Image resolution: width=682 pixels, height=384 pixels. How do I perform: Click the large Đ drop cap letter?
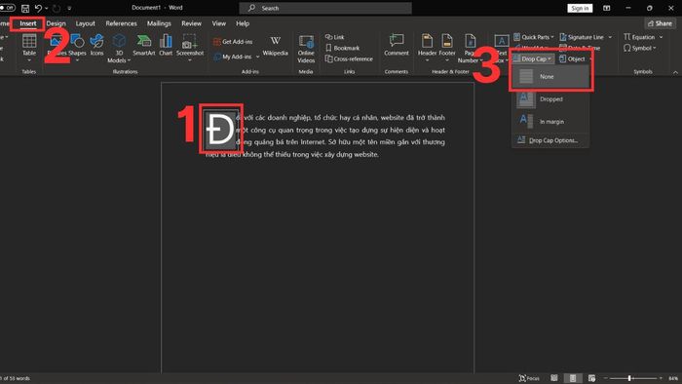(x=220, y=129)
